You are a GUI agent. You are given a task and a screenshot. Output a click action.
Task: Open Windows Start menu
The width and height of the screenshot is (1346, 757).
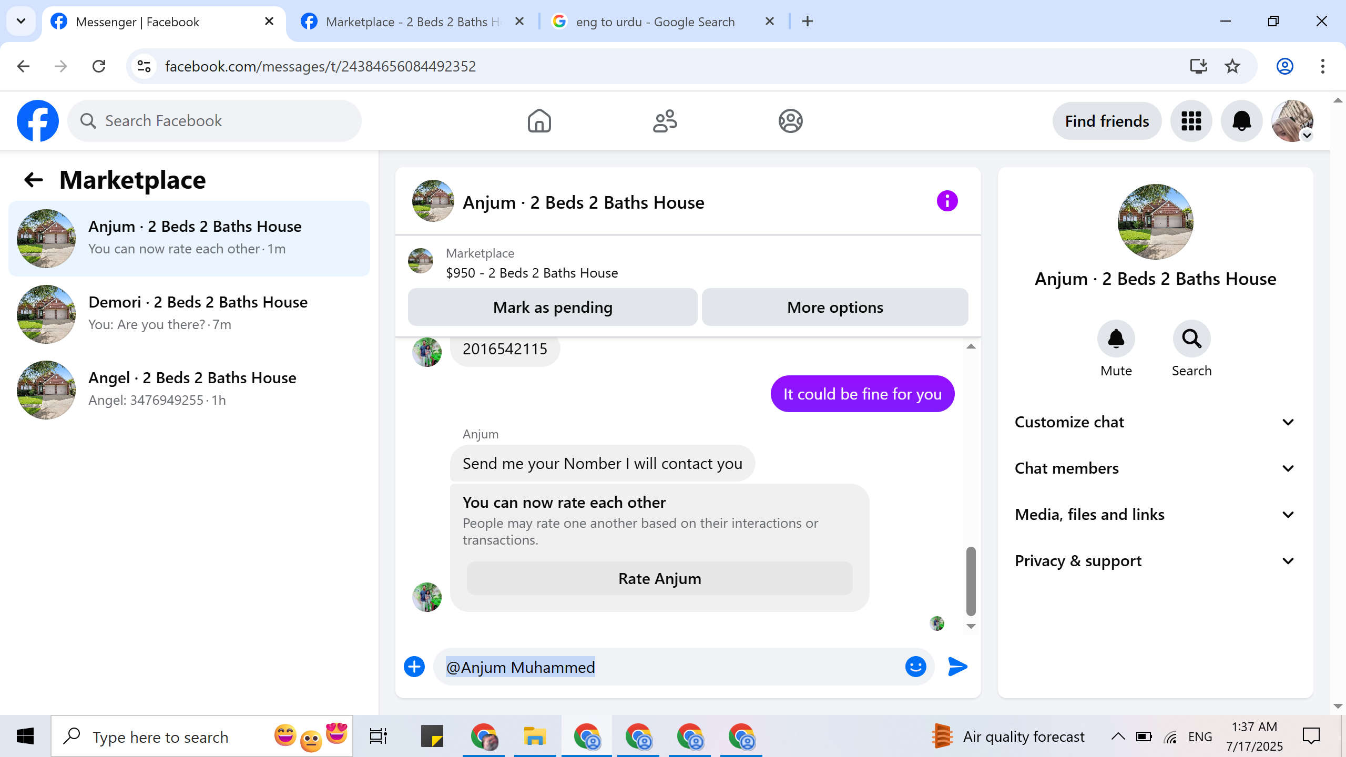25,736
